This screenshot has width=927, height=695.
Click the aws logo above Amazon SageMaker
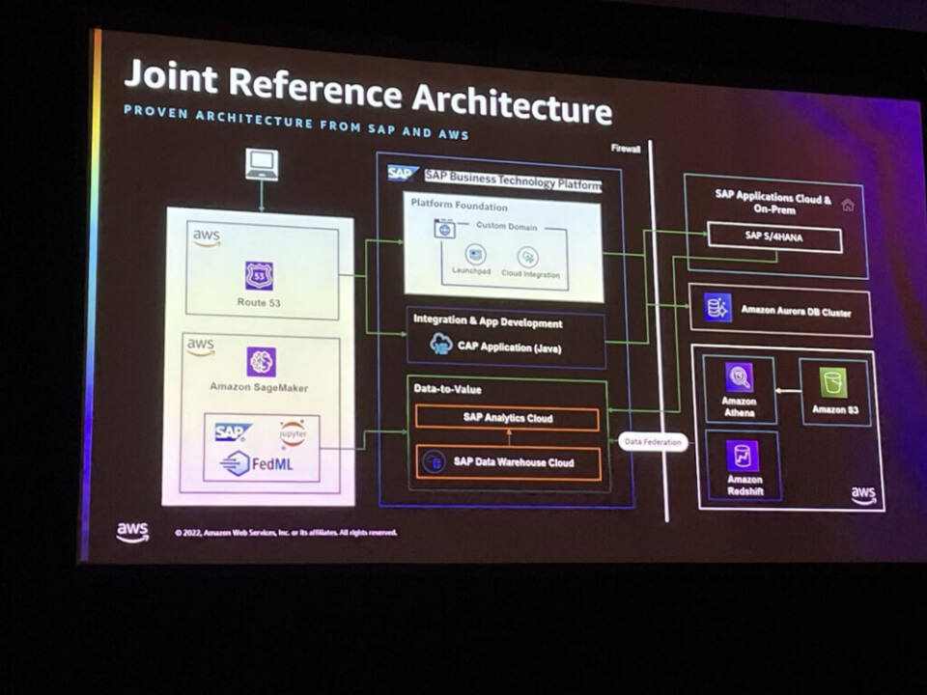[201, 347]
